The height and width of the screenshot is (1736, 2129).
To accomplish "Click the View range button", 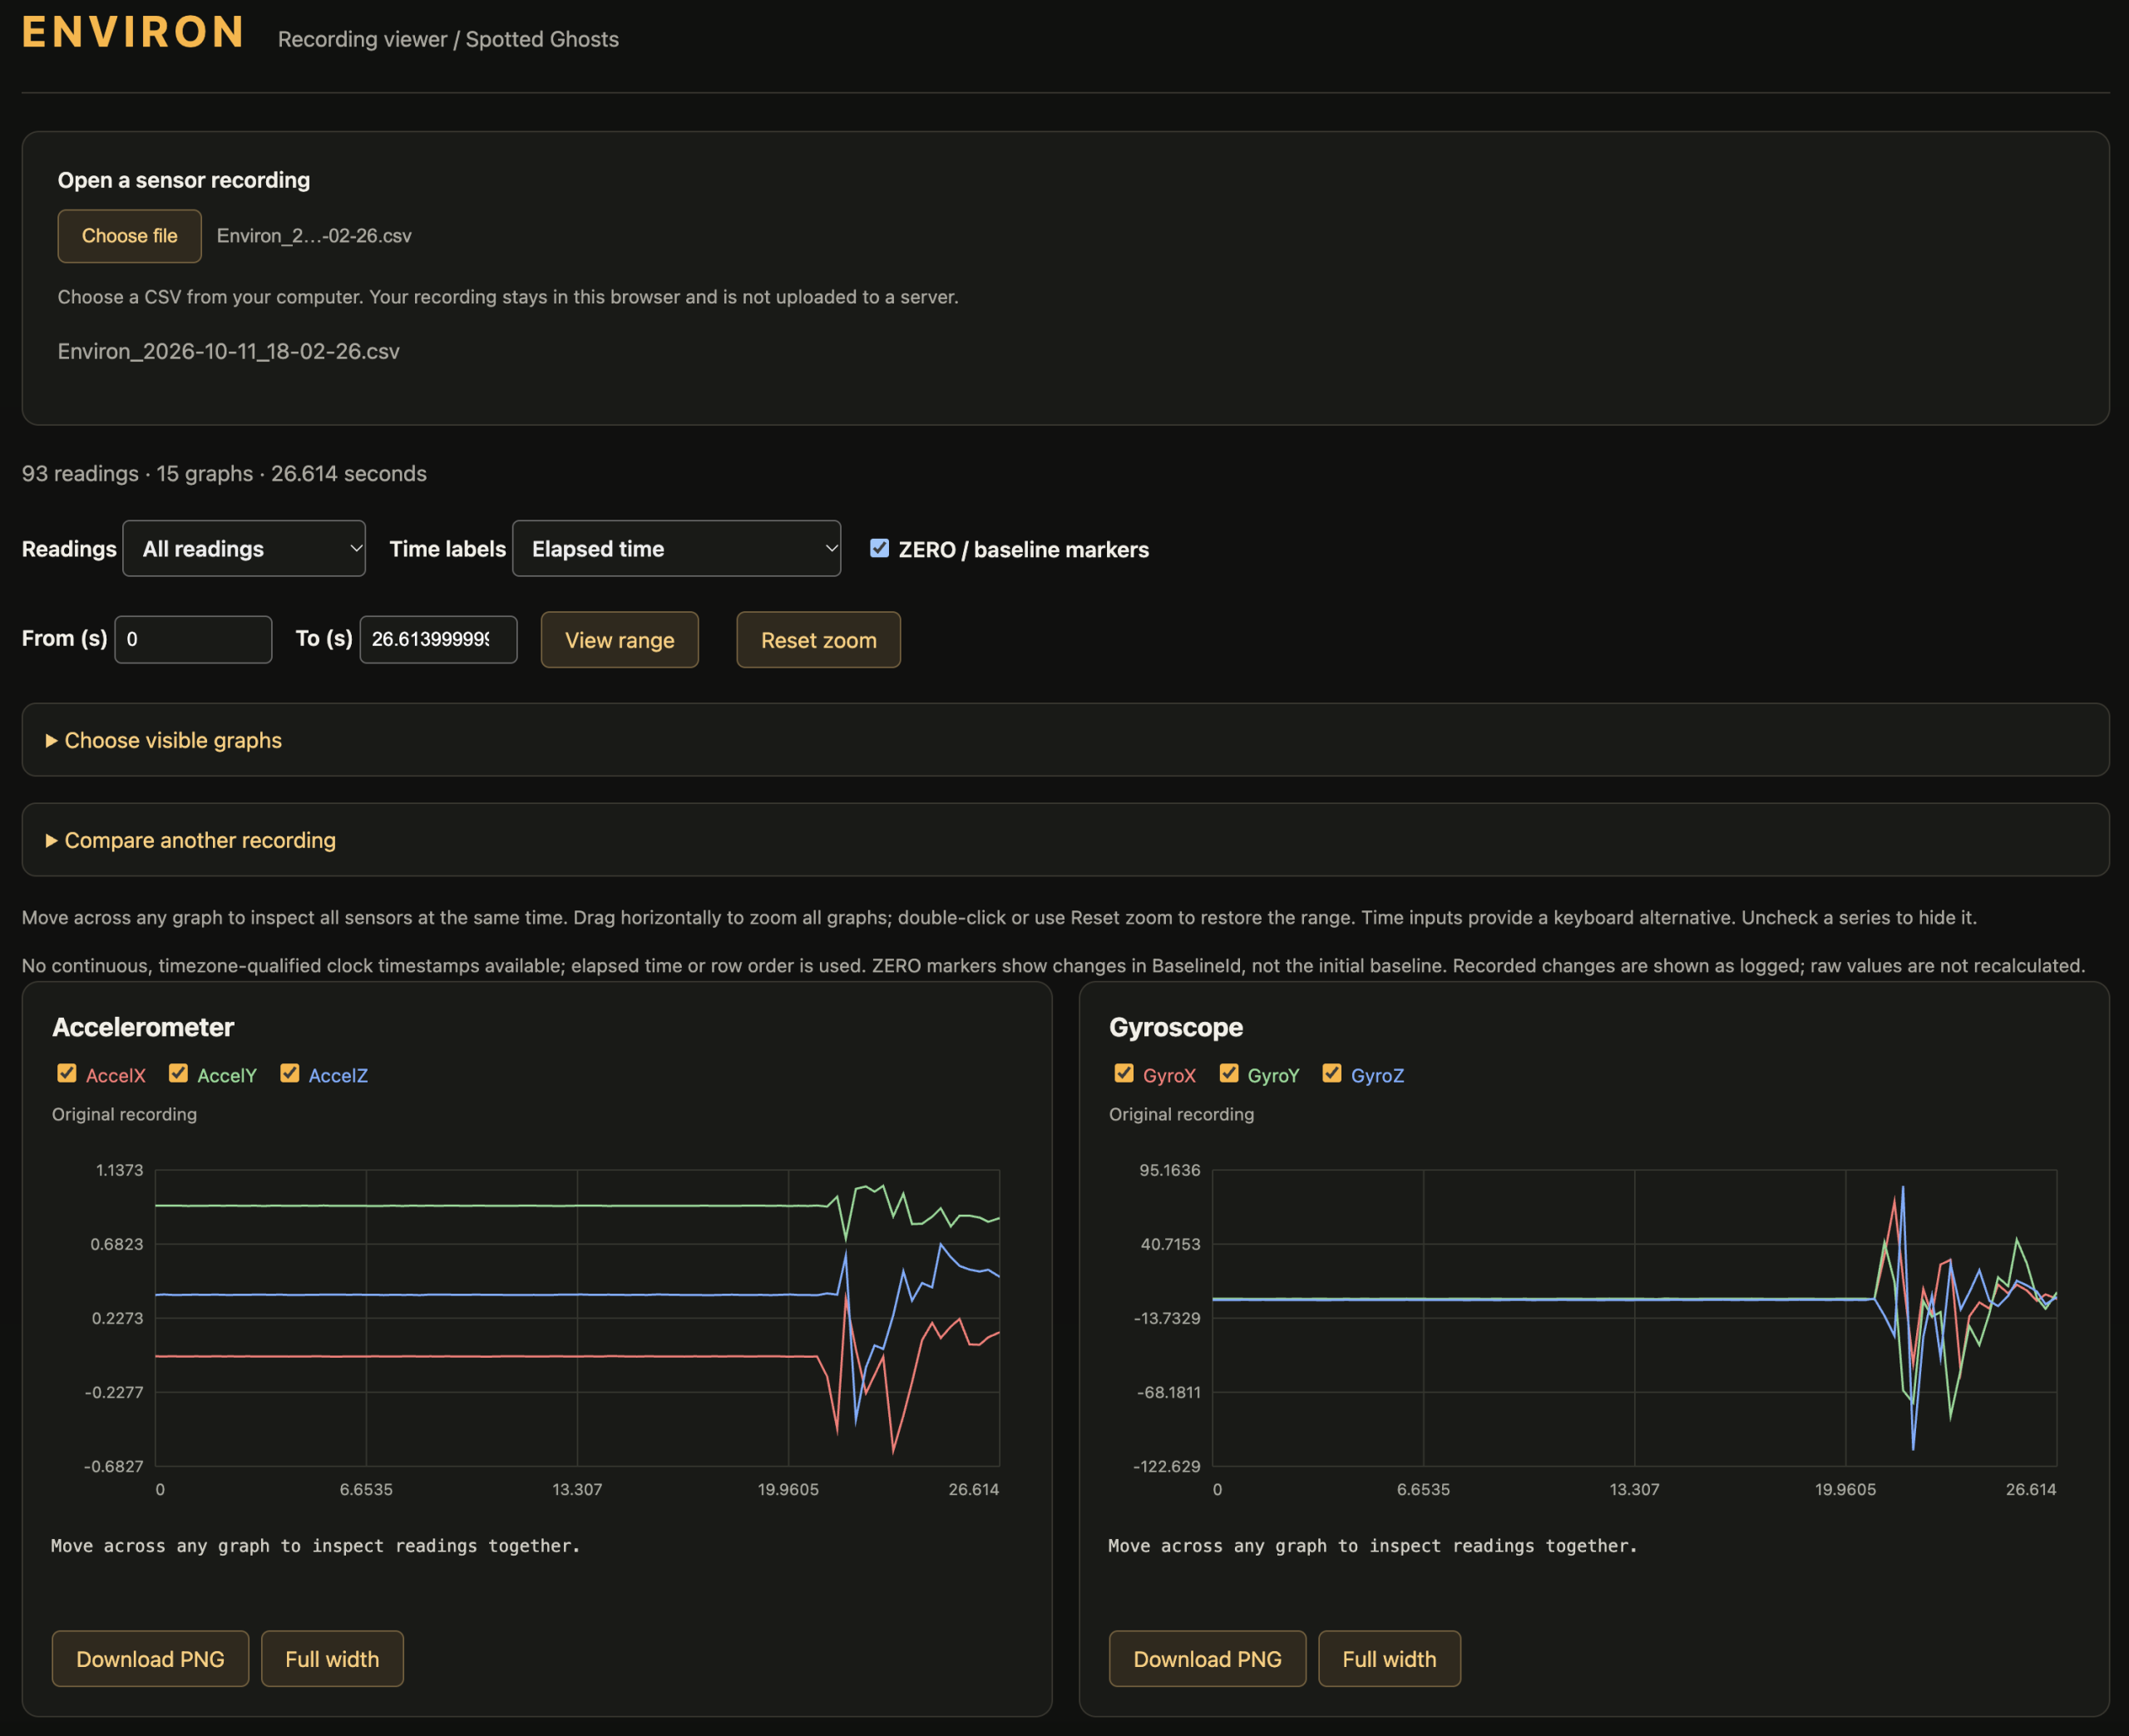I will tap(620, 640).
